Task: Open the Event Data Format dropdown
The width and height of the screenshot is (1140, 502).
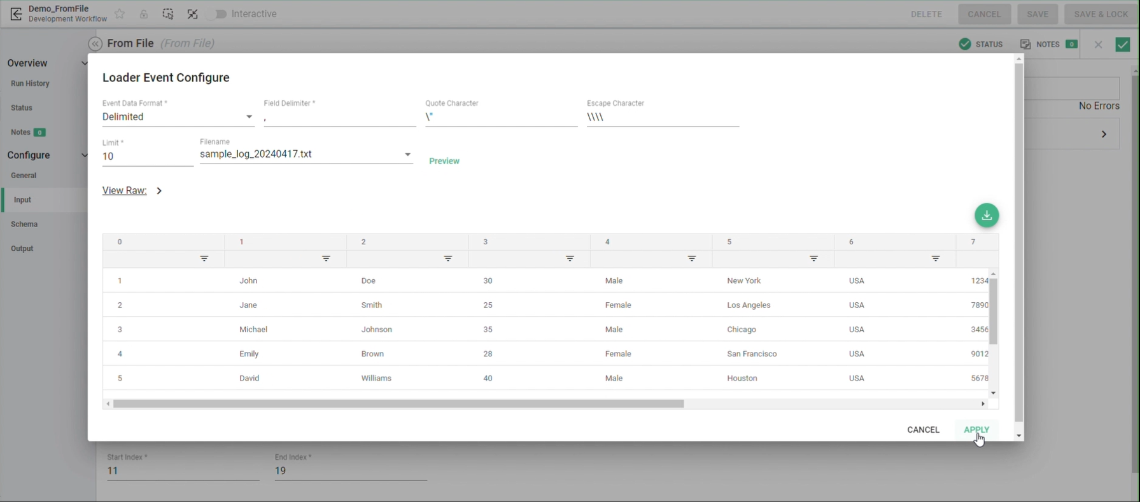Action: pyautogui.click(x=249, y=117)
